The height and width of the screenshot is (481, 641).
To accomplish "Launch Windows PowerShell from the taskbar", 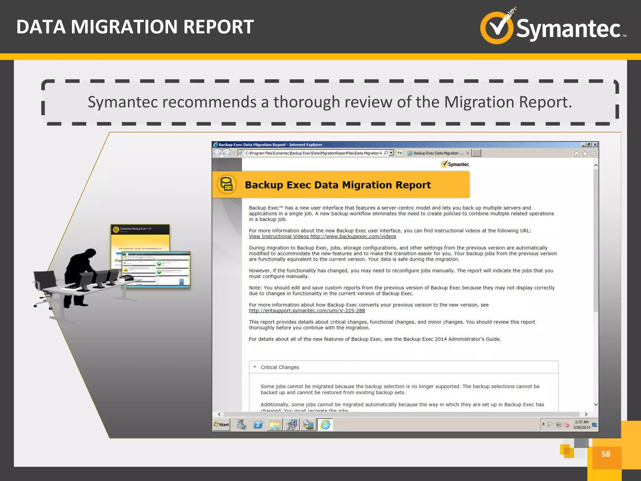I will coord(258,425).
